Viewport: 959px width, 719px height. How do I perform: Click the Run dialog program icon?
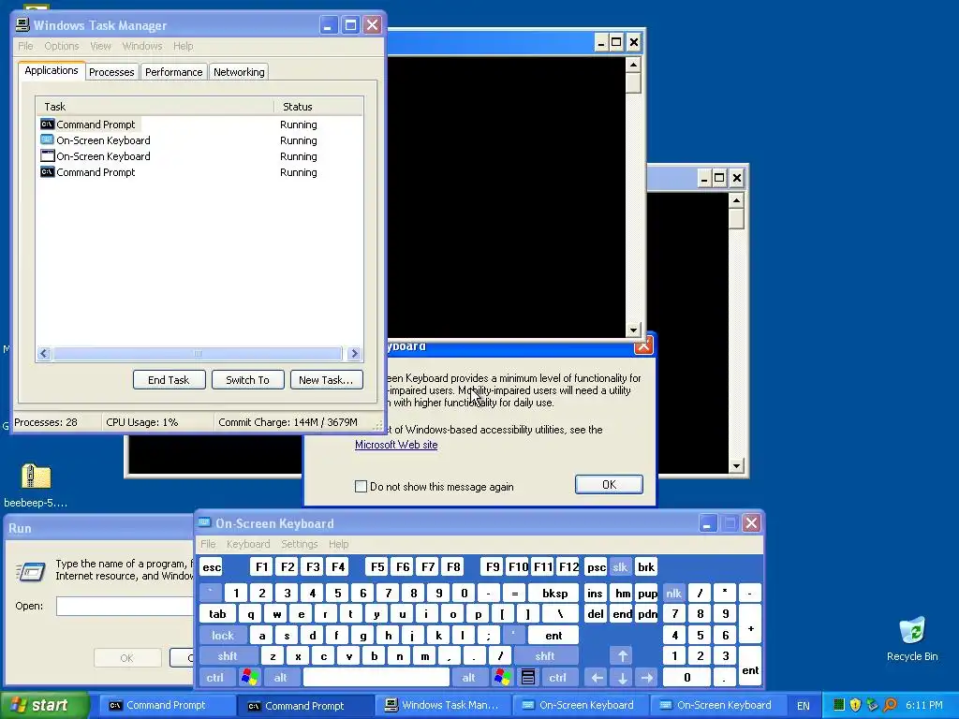31,572
